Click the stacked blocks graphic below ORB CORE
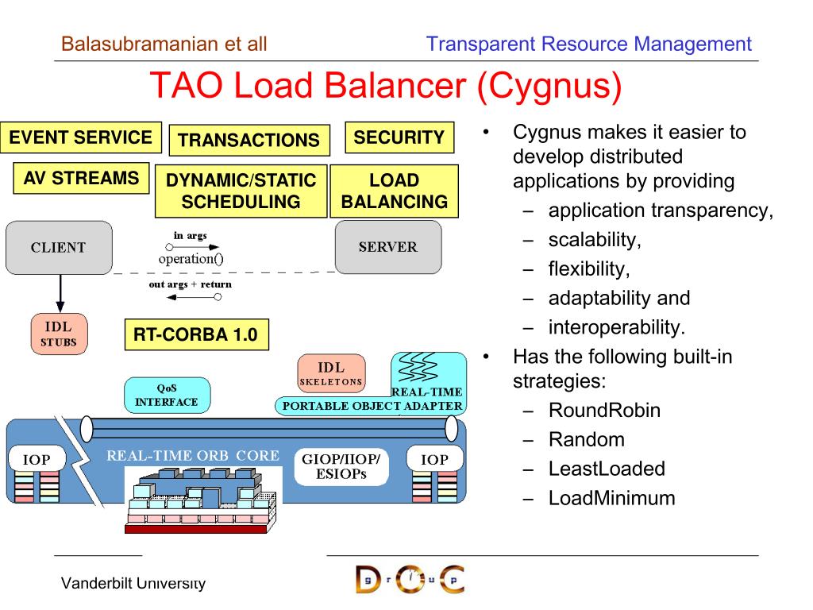The image size is (813, 610). click(x=201, y=500)
